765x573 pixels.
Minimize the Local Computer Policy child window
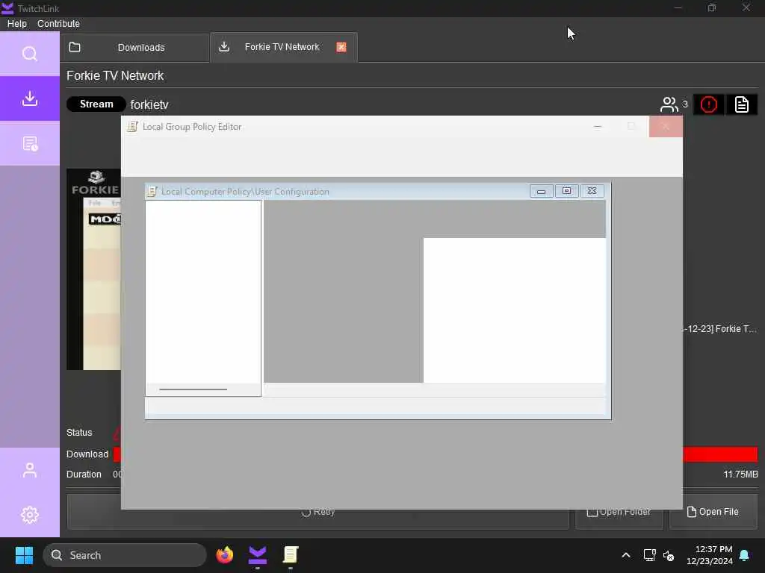click(x=541, y=191)
